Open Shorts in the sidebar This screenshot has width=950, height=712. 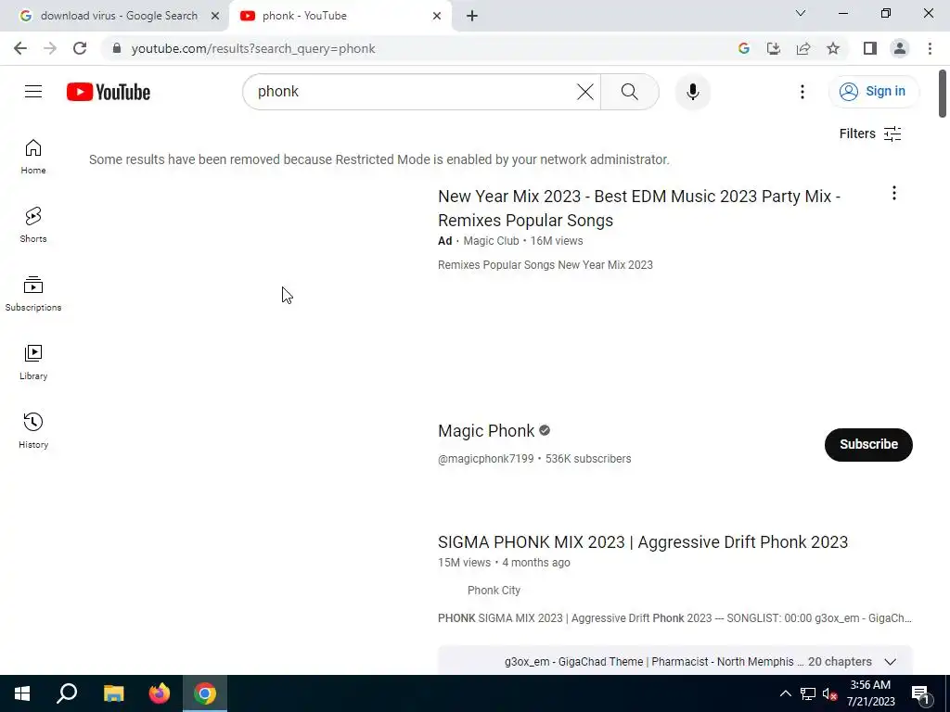pos(33,225)
